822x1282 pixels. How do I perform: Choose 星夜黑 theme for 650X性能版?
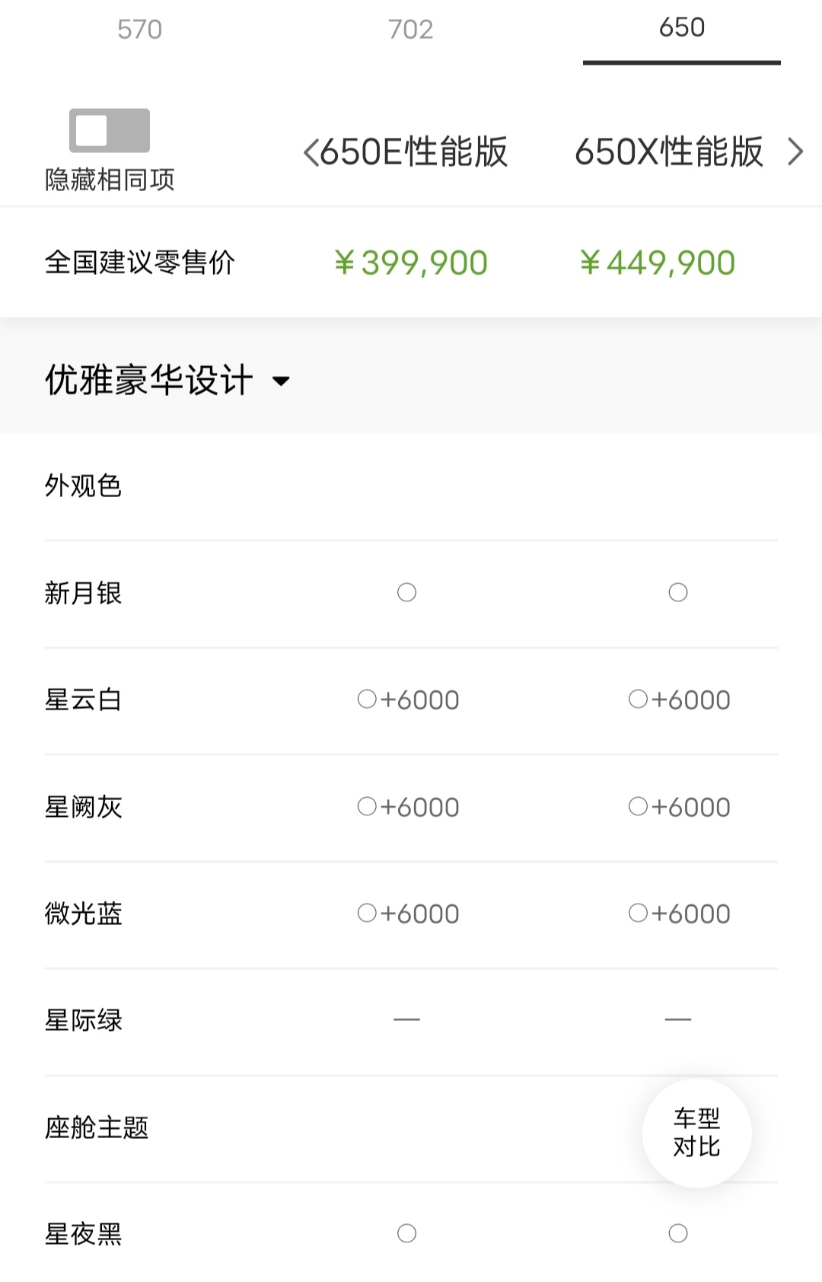(x=678, y=1233)
